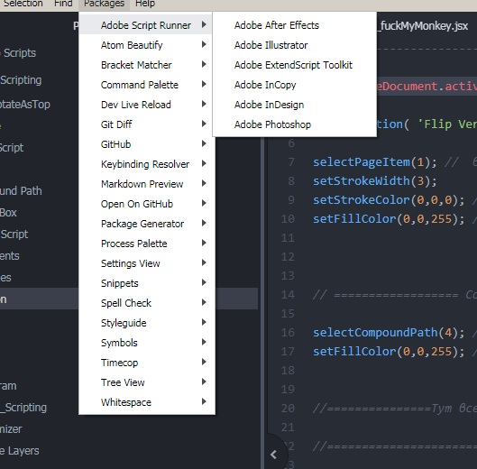Expand GitHub submenu arrow
This screenshot has width=477, height=469.
pos(204,143)
